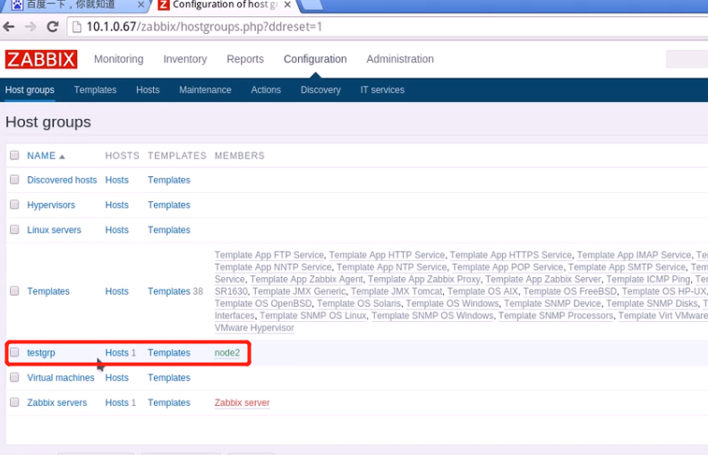Click the page icon in the address bar
Screen dimensions: 708x455
[77, 27]
